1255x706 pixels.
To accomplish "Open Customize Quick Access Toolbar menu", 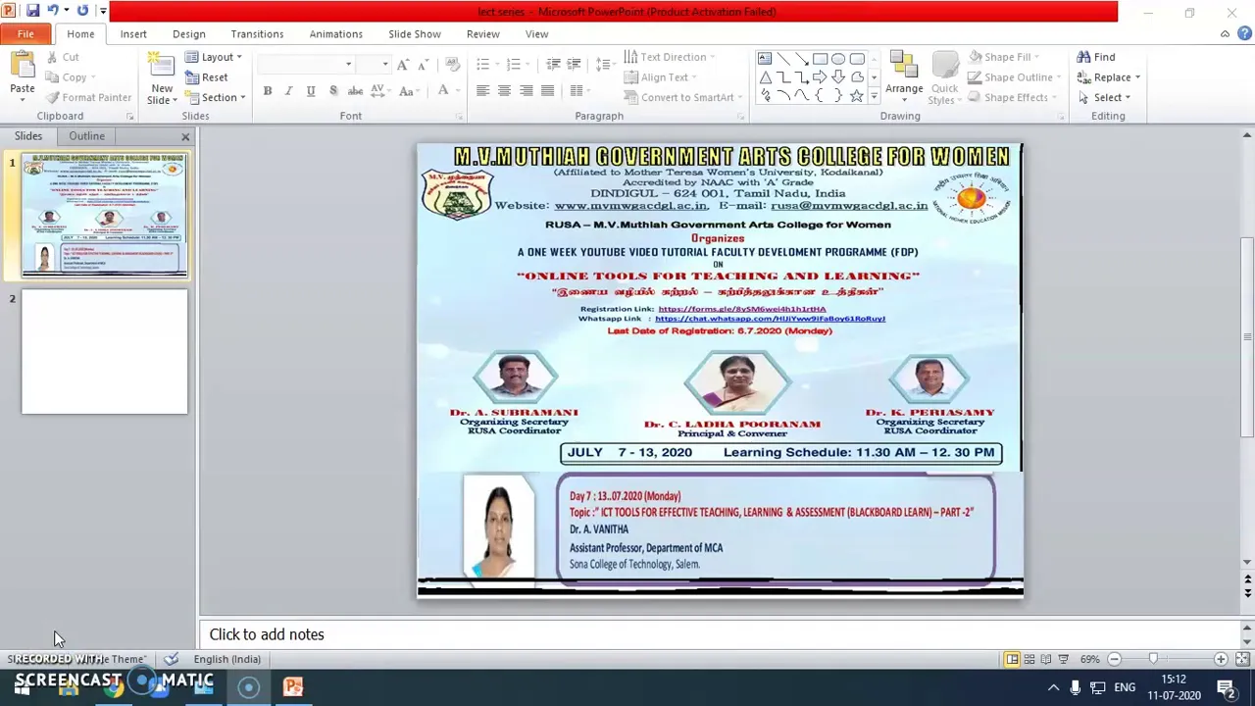I will tap(103, 12).
